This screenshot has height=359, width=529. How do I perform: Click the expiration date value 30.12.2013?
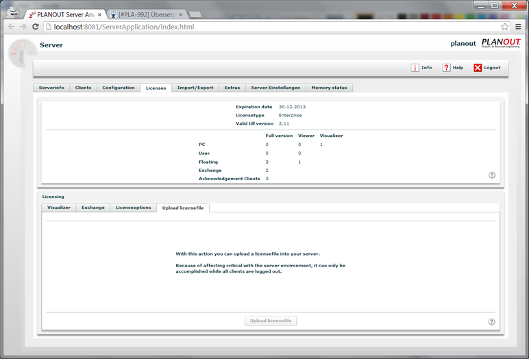[x=292, y=107]
